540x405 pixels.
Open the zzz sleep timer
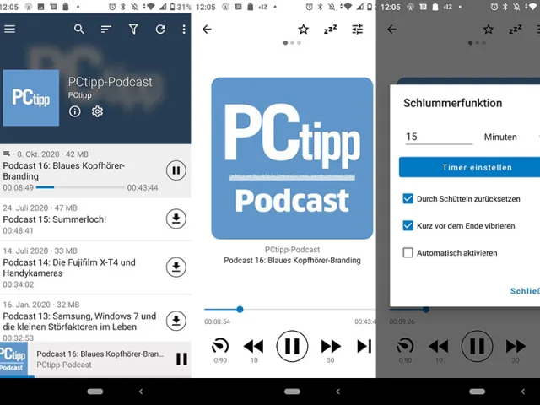coord(330,30)
